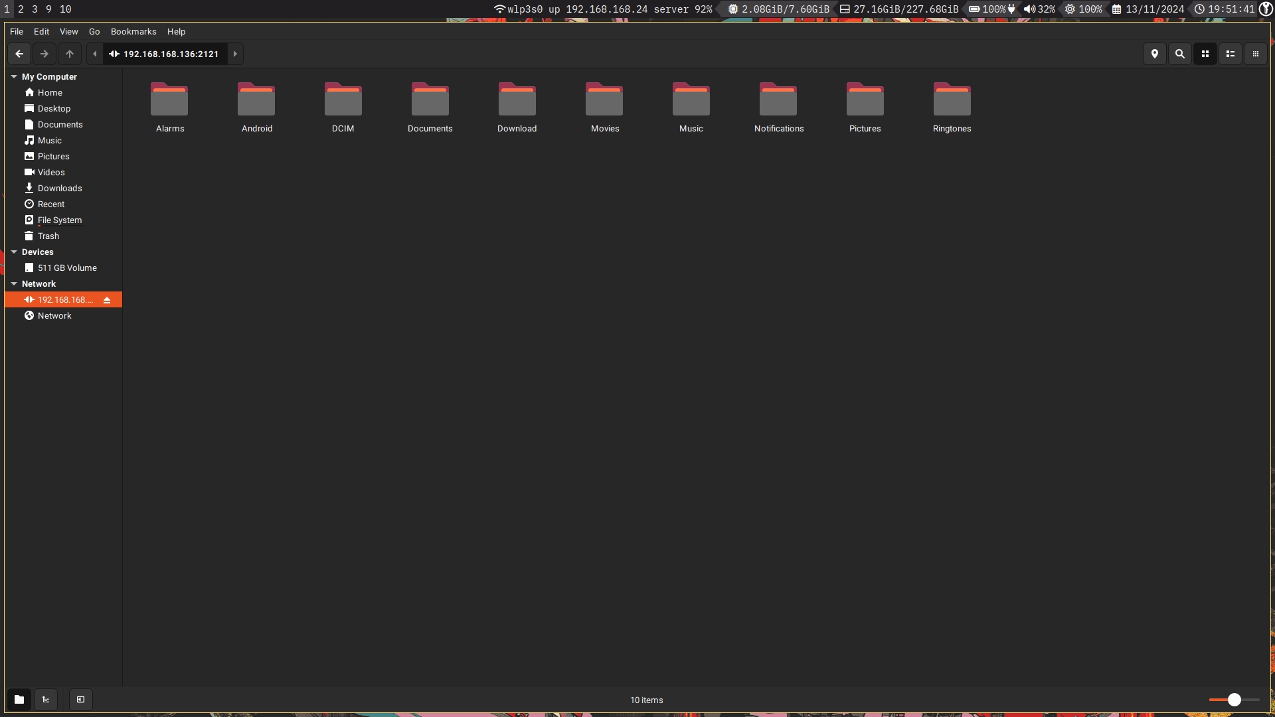Click the 192.168.168.136:2121 path button
Screen dimensions: 1275x717
click(x=164, y=54)
